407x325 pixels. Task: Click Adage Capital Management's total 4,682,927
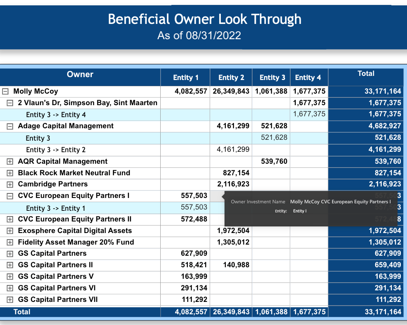(385, 126)
